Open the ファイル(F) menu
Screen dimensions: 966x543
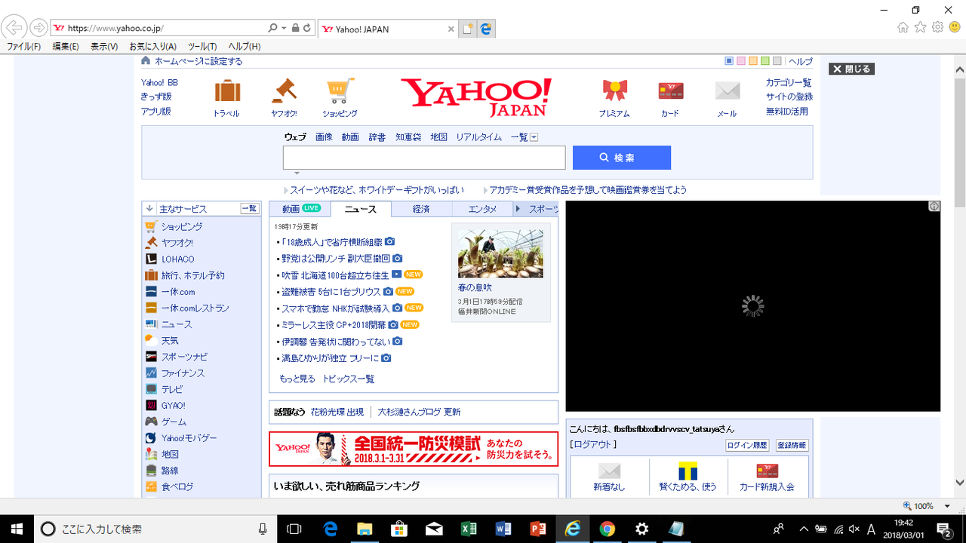tap(24, 47)
